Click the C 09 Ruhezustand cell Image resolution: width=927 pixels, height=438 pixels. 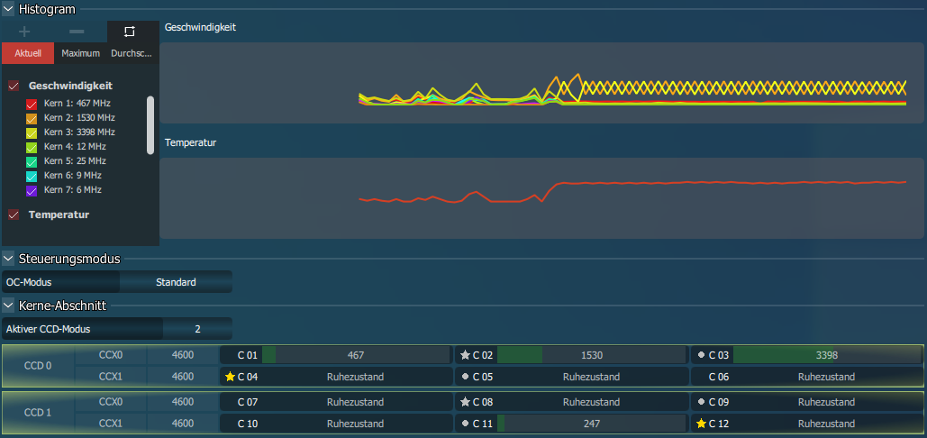coord(807,403)
